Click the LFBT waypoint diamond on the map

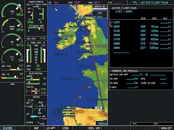tap(103, 110)
